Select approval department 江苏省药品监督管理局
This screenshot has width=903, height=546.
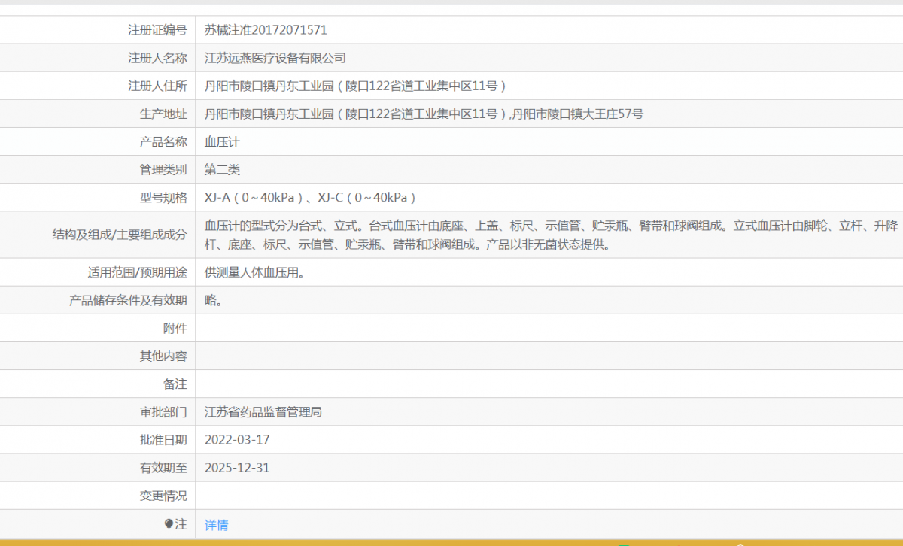click(263, 412)
